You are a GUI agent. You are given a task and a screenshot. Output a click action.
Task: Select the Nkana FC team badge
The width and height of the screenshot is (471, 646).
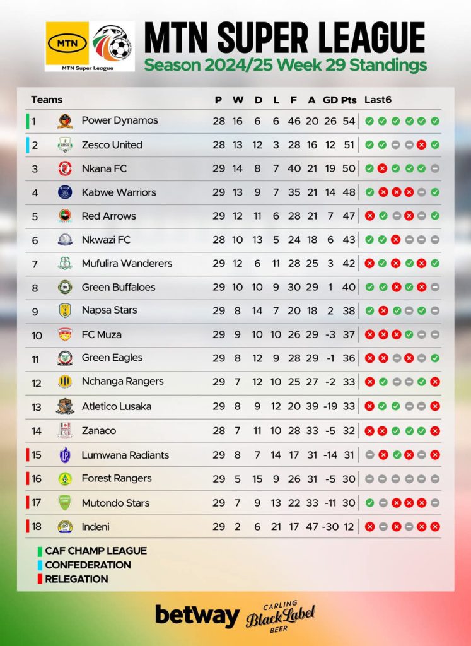(x=65, y=168)
